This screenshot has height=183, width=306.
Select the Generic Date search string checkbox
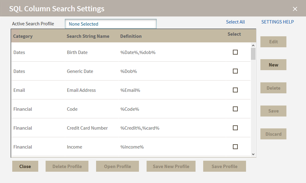235,71
